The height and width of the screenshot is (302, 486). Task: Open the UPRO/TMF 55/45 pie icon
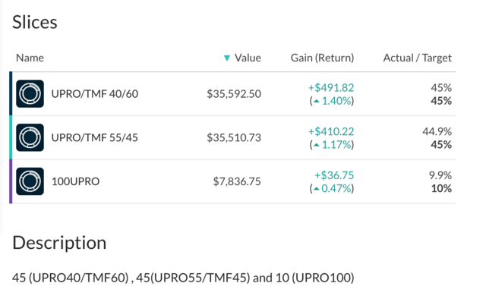pyautogui.click(x=30, y=137)
